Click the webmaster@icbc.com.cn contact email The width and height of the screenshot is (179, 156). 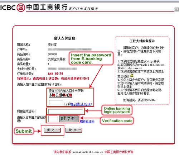(x=88, y=152)
